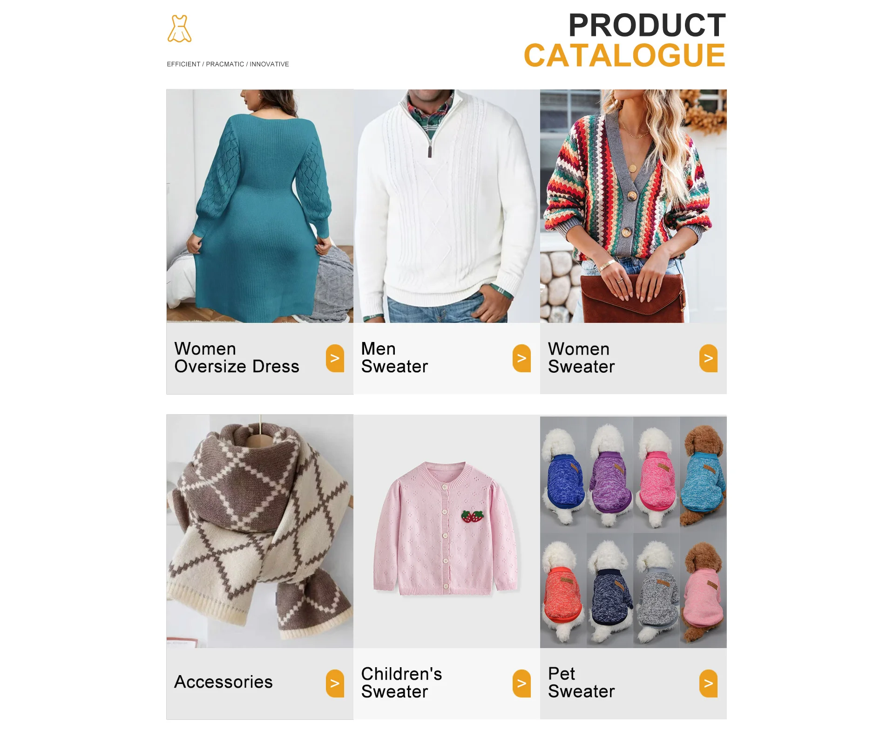894x738 pixels.
Task: Click the brown diamond-pattern scarf image
Action: click(260, 531)
